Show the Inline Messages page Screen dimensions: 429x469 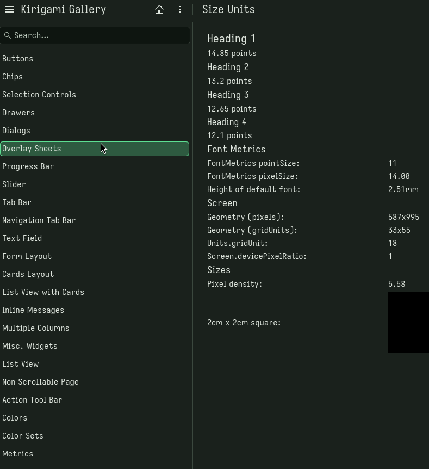(33, 310)
